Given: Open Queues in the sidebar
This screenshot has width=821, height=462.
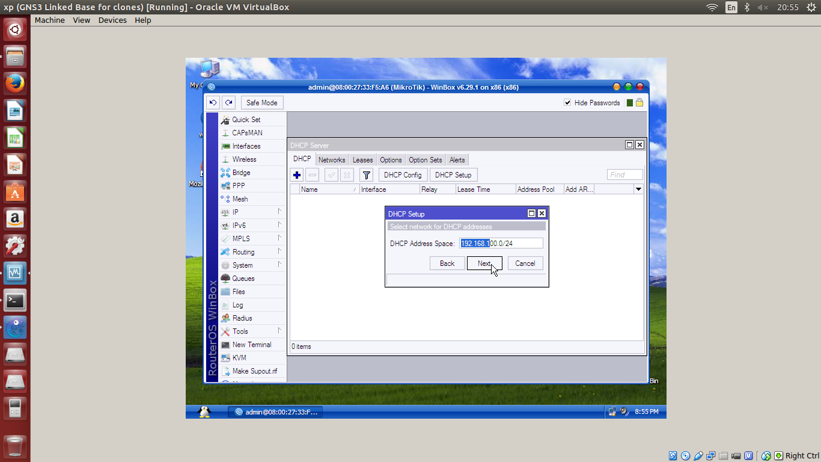Looking at the screenshot, I should tap(252, 279).
